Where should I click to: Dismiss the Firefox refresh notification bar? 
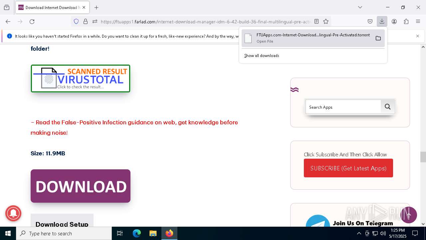pyautogui.click(x=418, y=36)
